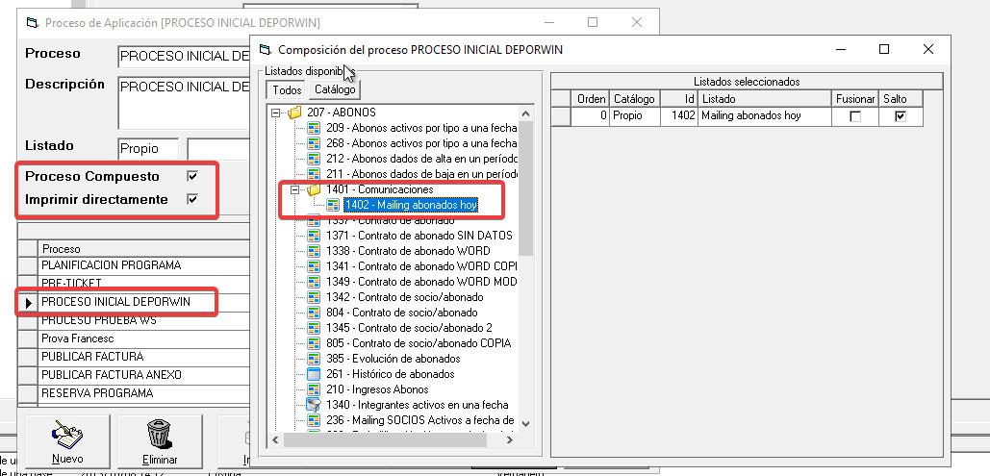The height and width of the screenshot is (476, 990).
Task: Check Fusionar for Mailing abonados hoy
Action: (855, 116)
